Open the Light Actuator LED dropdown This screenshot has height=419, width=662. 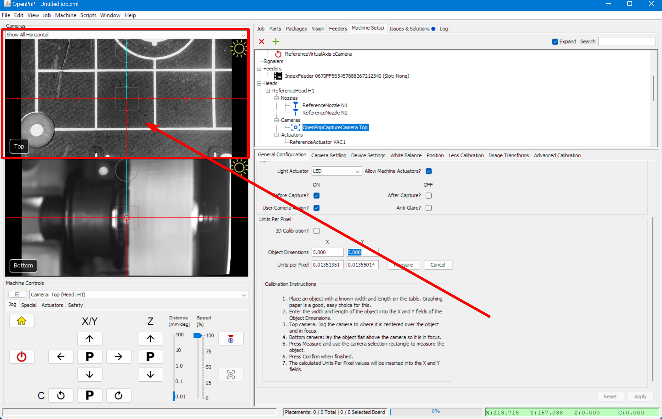[x=337, y=171]
